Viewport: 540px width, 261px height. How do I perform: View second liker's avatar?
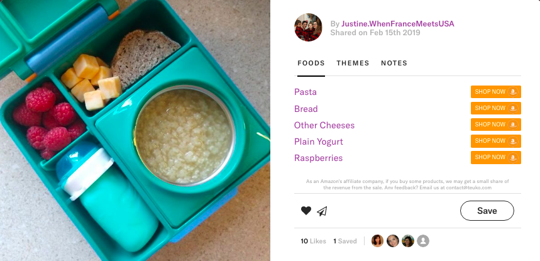(393, 241)
